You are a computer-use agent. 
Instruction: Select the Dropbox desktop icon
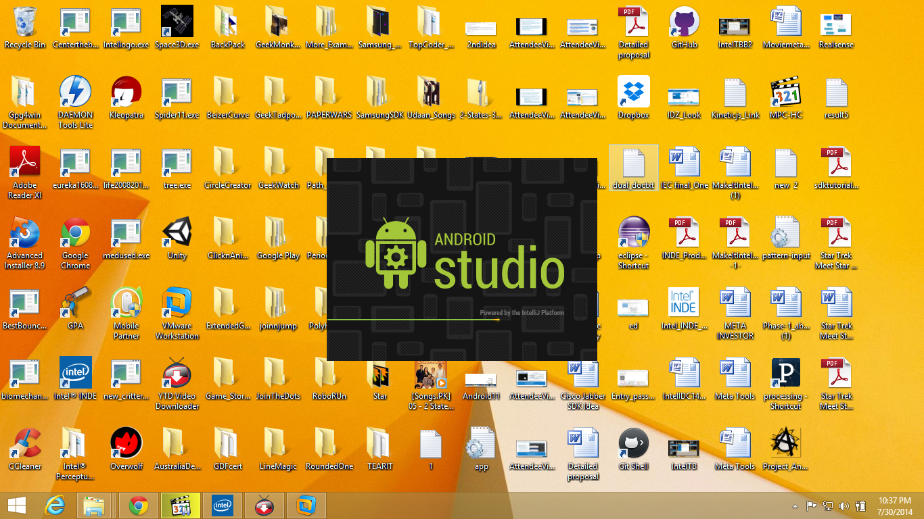[634, 98]
